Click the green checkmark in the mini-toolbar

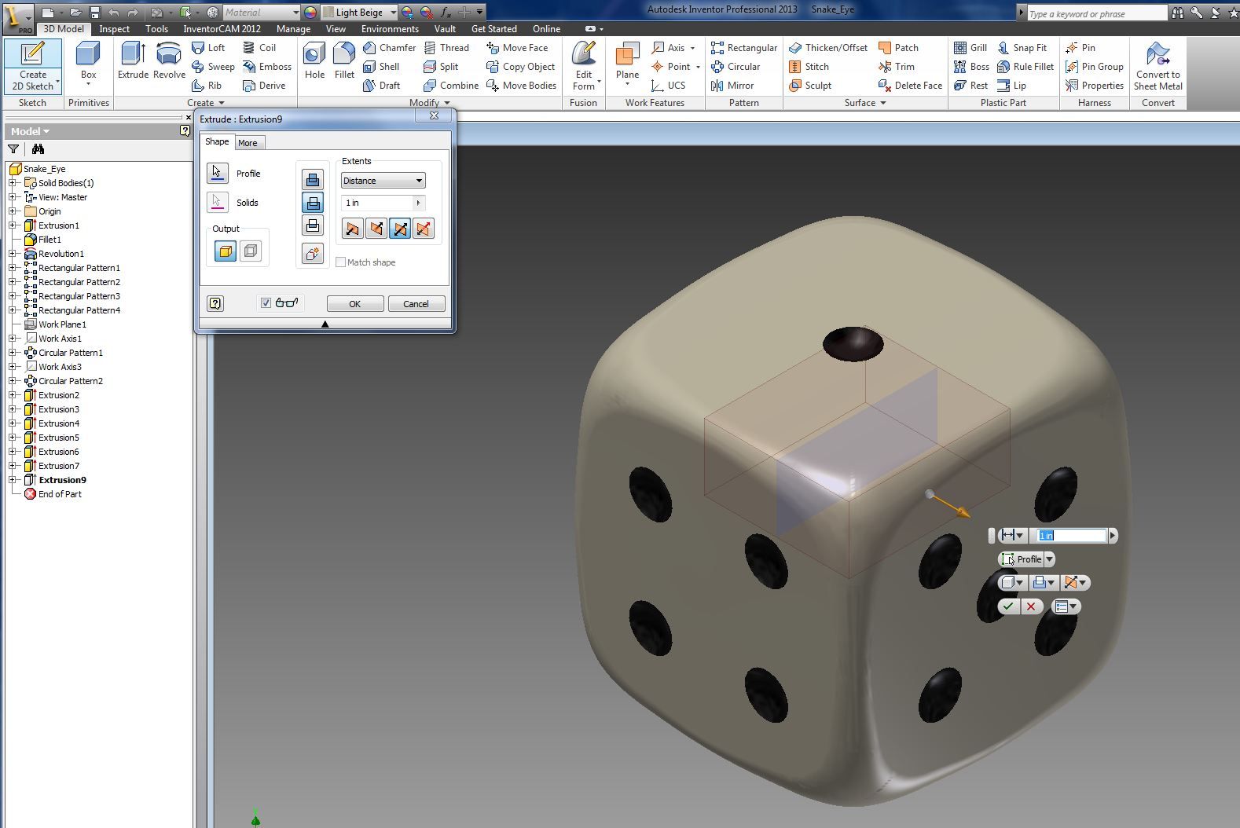pos(1008,606)
